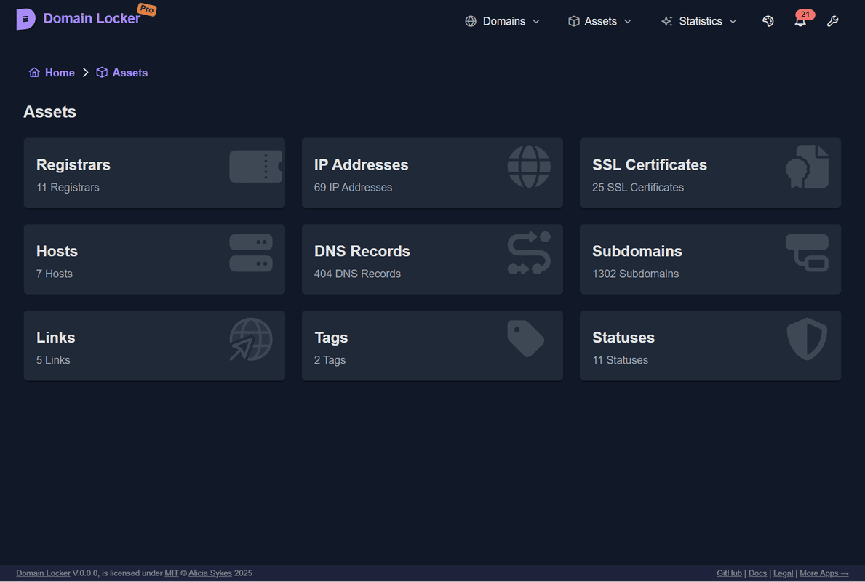Open notifications bell with 21 badge

[800, 21]
